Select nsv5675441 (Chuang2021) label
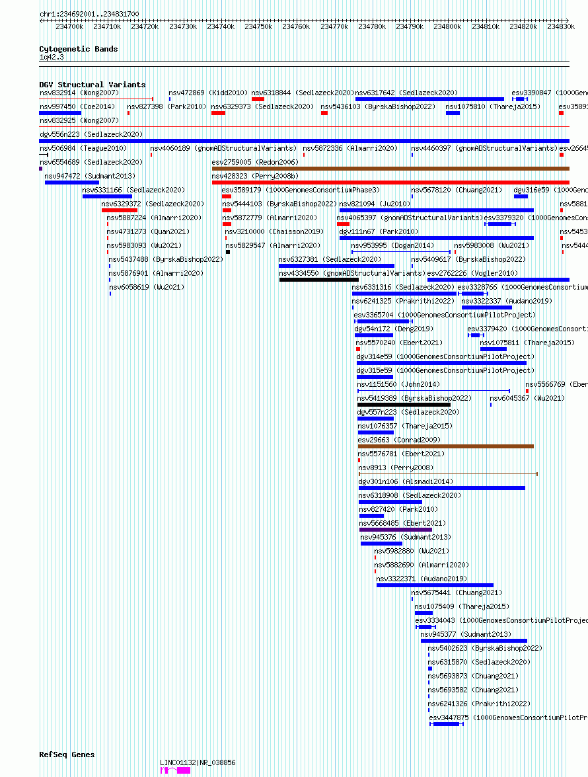Screen dimensions: 588x777 point(457,592)
